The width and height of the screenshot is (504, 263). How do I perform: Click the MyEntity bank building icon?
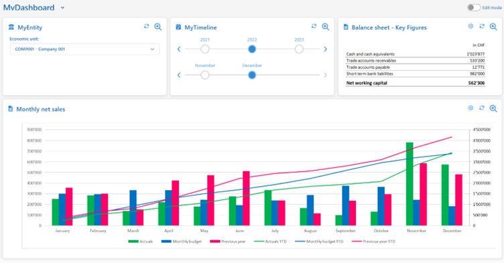[x=11, y=27]
